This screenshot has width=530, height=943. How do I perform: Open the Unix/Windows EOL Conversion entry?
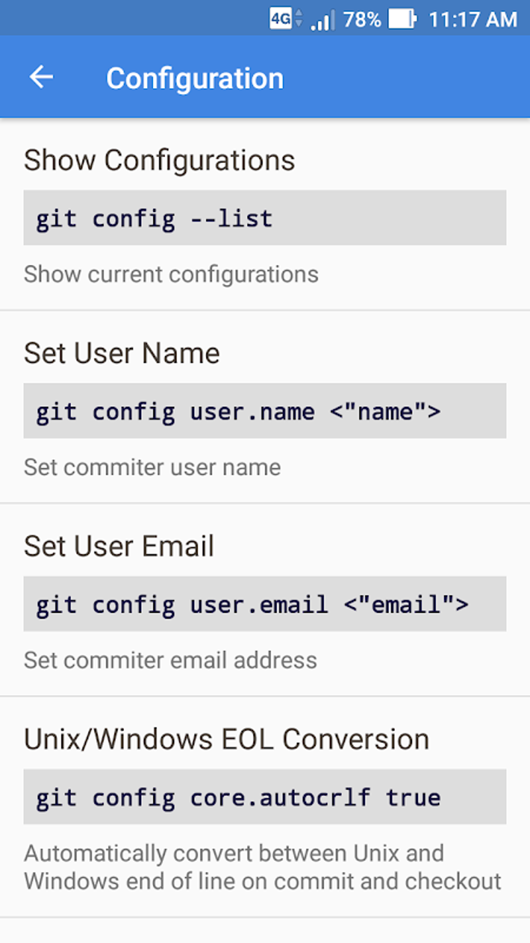coord(227,740)
